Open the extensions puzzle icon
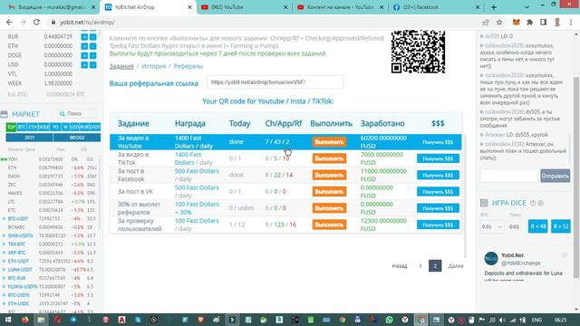The image size is (580, 326). (529, 22)
